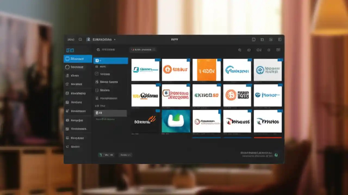Switch to the highlighted Standard tab in the sidebar

[77, 59]
